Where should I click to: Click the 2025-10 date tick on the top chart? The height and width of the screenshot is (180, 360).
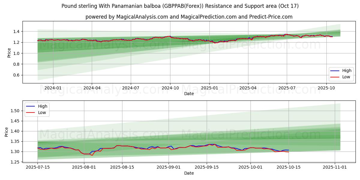click(326, 88)
